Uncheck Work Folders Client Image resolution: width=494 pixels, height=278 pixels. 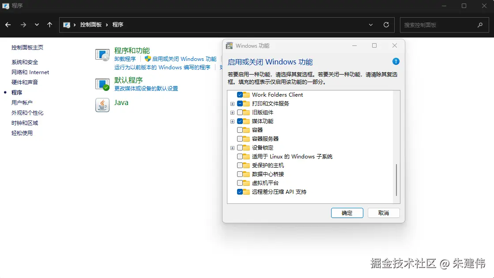(x=240, y=94)
